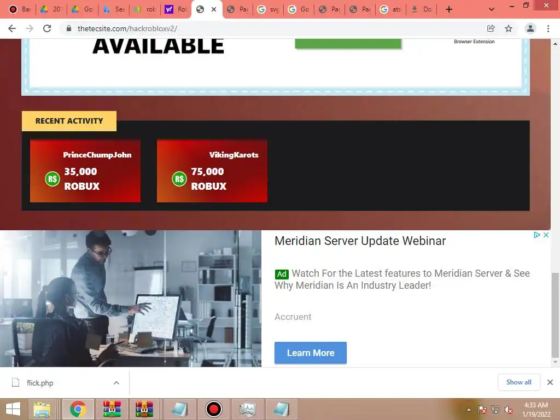Go back to the previous page
Screen dimensions: 560x420
[x=12, y=28]
